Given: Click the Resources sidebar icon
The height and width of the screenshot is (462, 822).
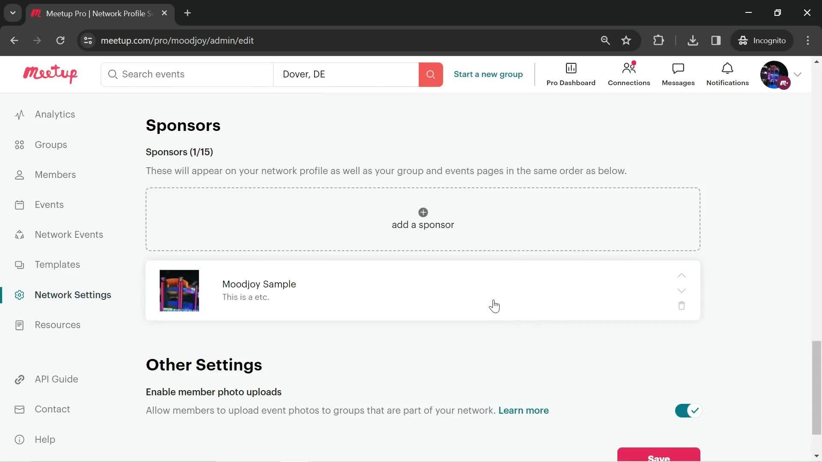Looking at the screenshot, I should pos(19,325).
